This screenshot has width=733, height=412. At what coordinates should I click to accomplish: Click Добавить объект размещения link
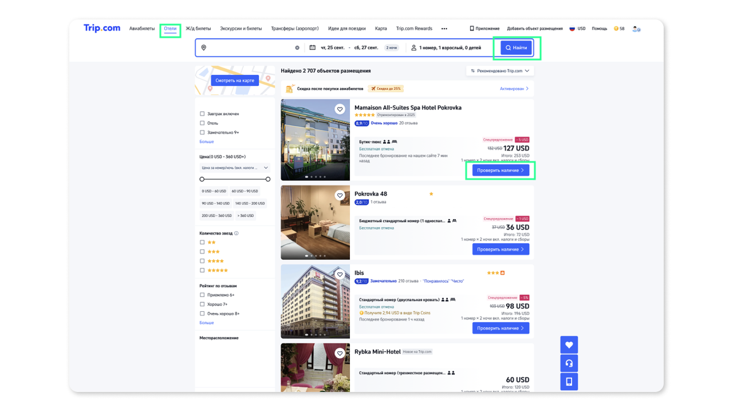(535, 29)
